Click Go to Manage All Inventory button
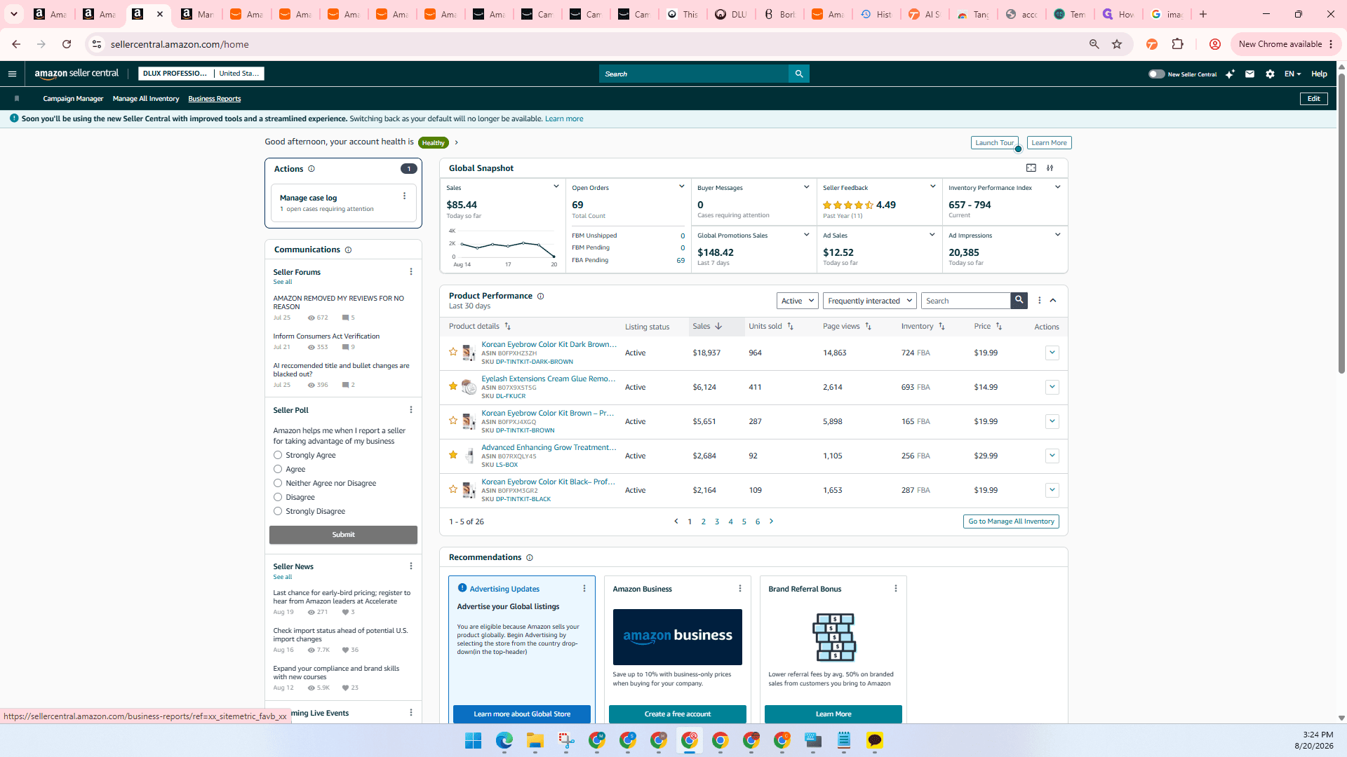1347x757 pixels. pos(1011,521)
